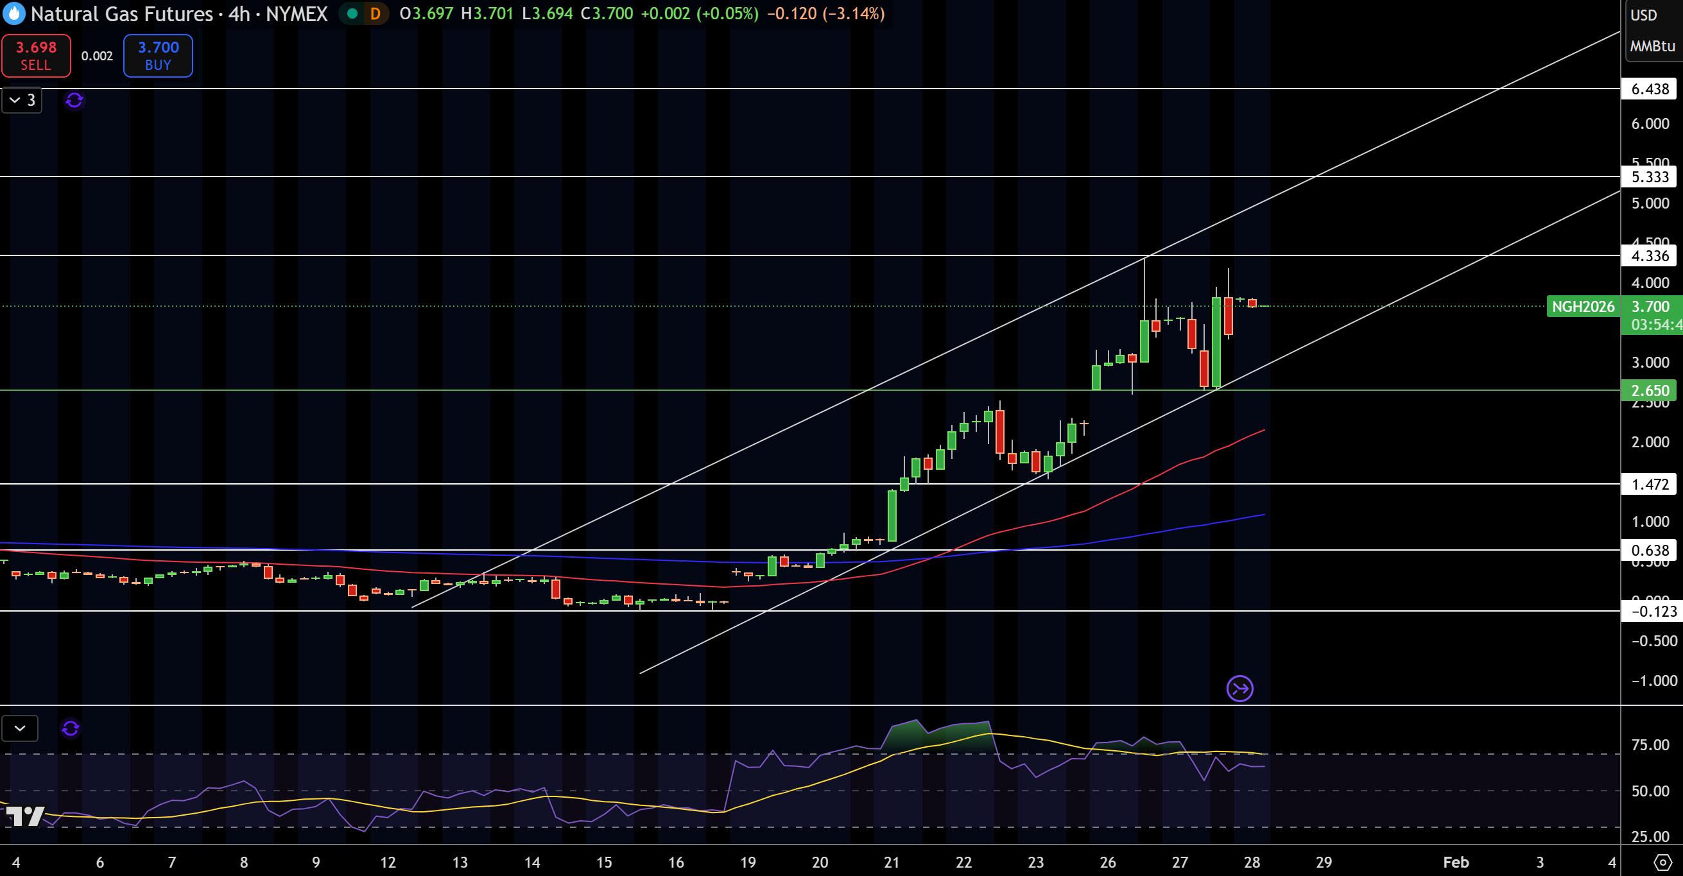The image size is (1683, 876).
Task: Click the RSI pane purple refresh icon
Action: [x=71, y=728]
